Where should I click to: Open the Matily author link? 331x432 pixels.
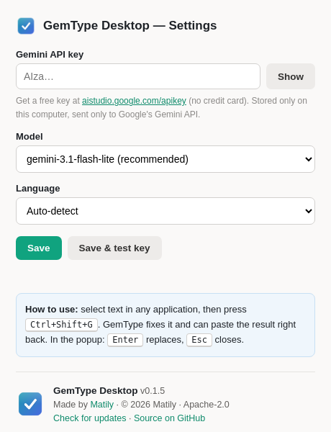102,405
